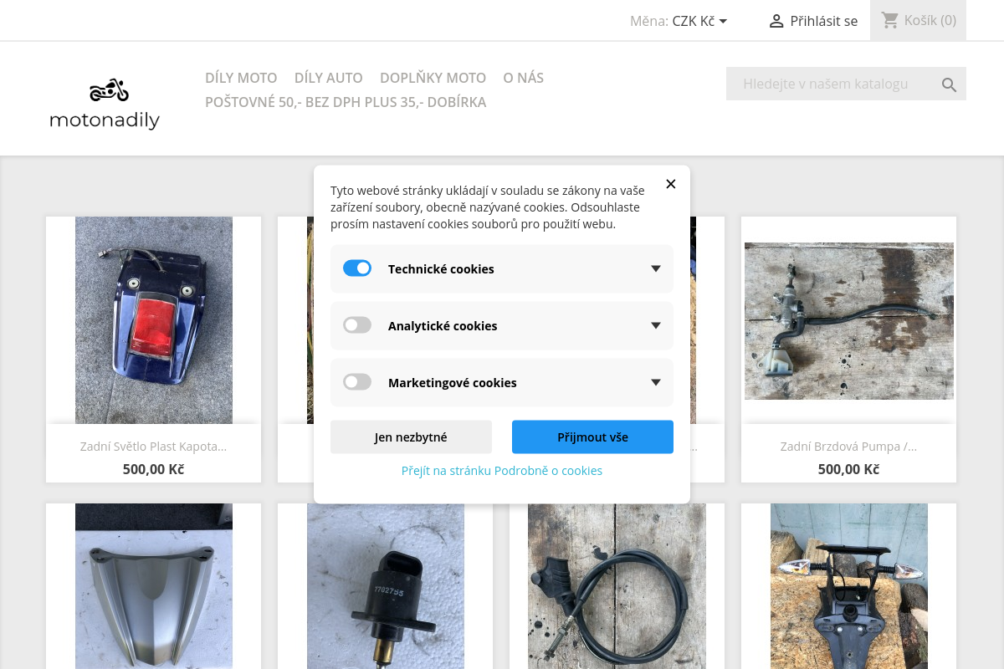Screen dimensions: 1004x669
Task: Click the Marketingové cookies label text
Action: coord(453,383)
